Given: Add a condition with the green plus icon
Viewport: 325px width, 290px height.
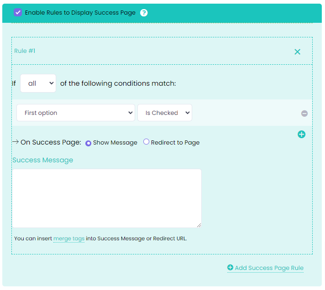Looking at the screenshot, I should coord(301,134).
